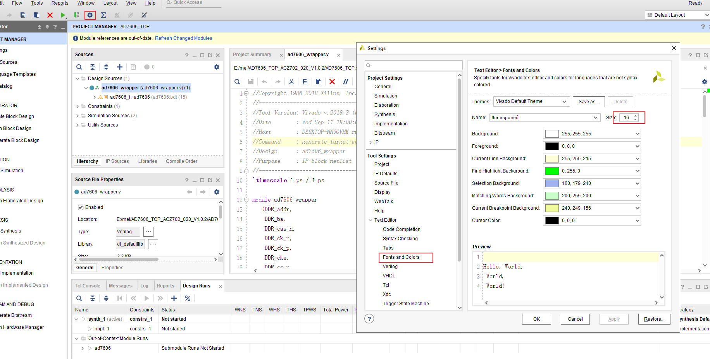Select the Compile Order tab

[x=181, y=161]
